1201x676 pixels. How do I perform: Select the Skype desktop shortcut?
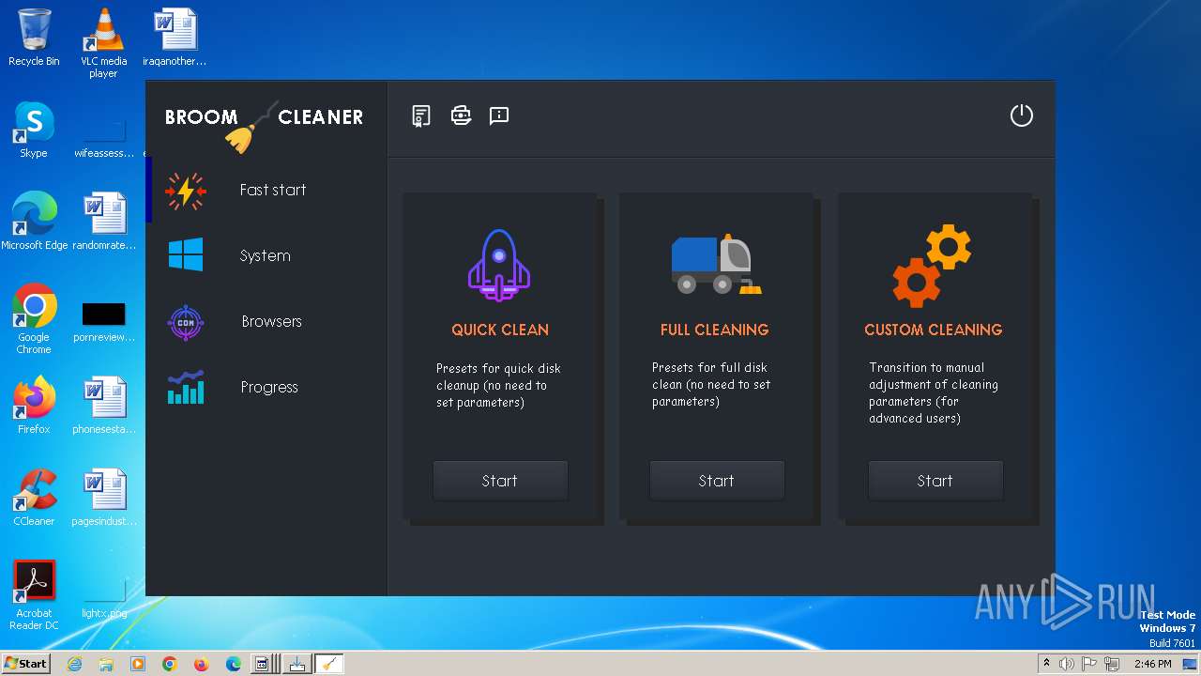pos(34,130)
